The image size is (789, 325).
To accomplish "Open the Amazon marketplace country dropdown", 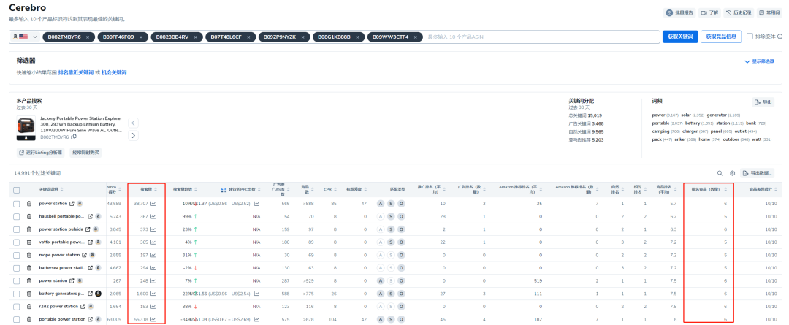I will [25, 37].
